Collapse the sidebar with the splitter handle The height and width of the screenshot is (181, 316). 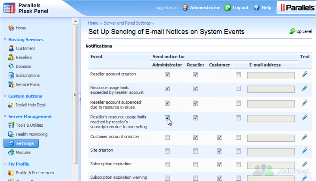coord(80,99)
